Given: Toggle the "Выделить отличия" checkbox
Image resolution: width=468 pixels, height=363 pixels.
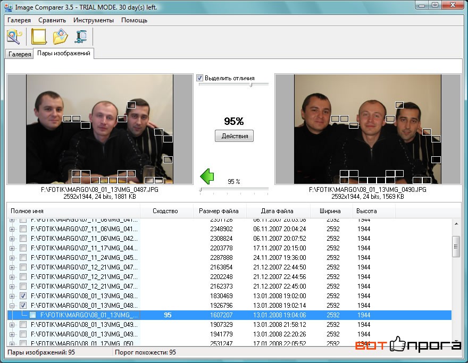Looking at the screenshot, I should 199,78.
